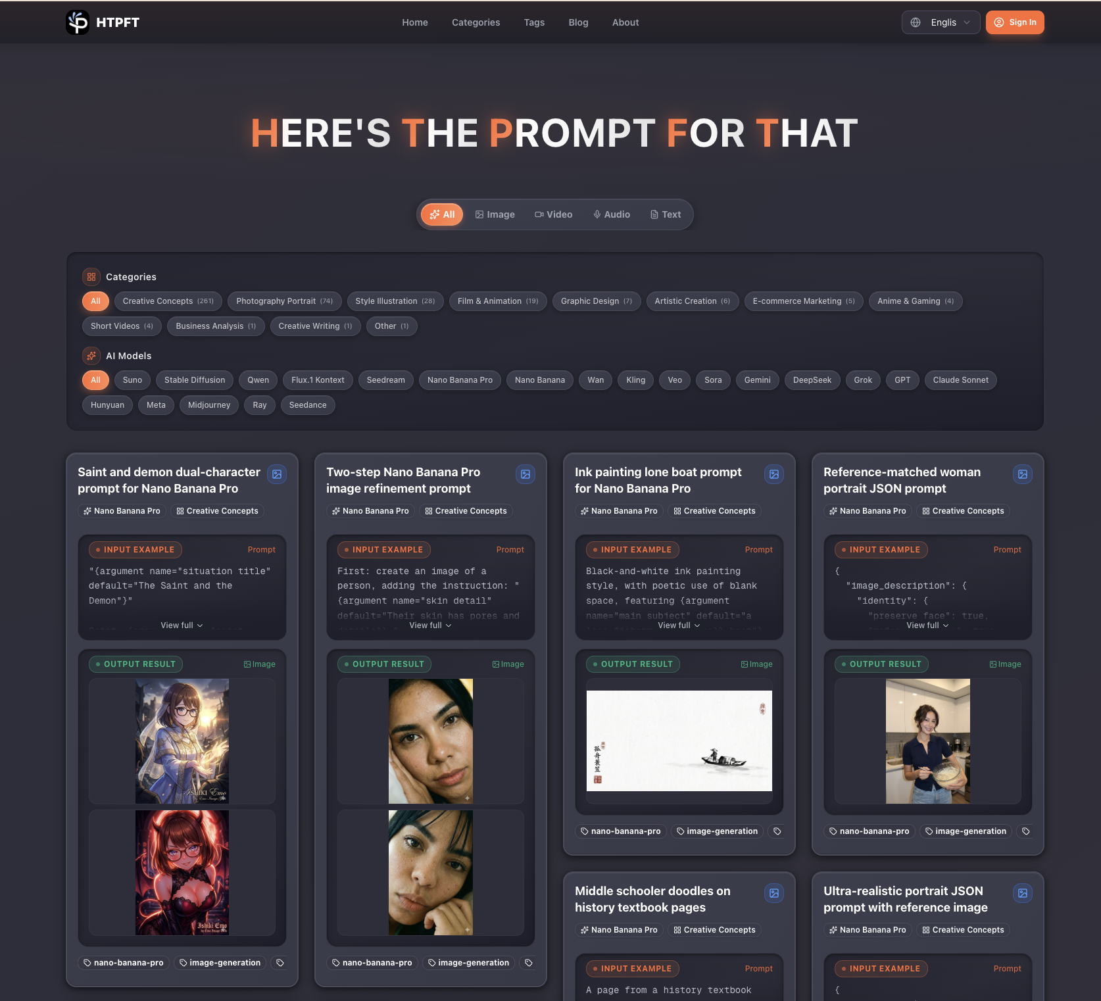Toggle the Image media type filter
This screenshot has width=1101, height=1001.
click(495, 214)
